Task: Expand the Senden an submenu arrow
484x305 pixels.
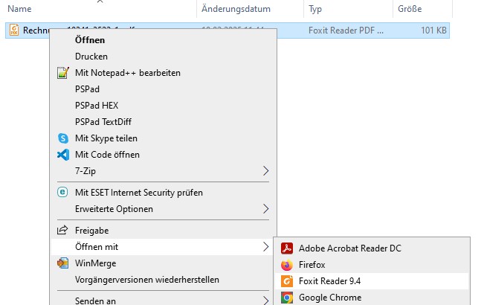Action: click(265, 301)
